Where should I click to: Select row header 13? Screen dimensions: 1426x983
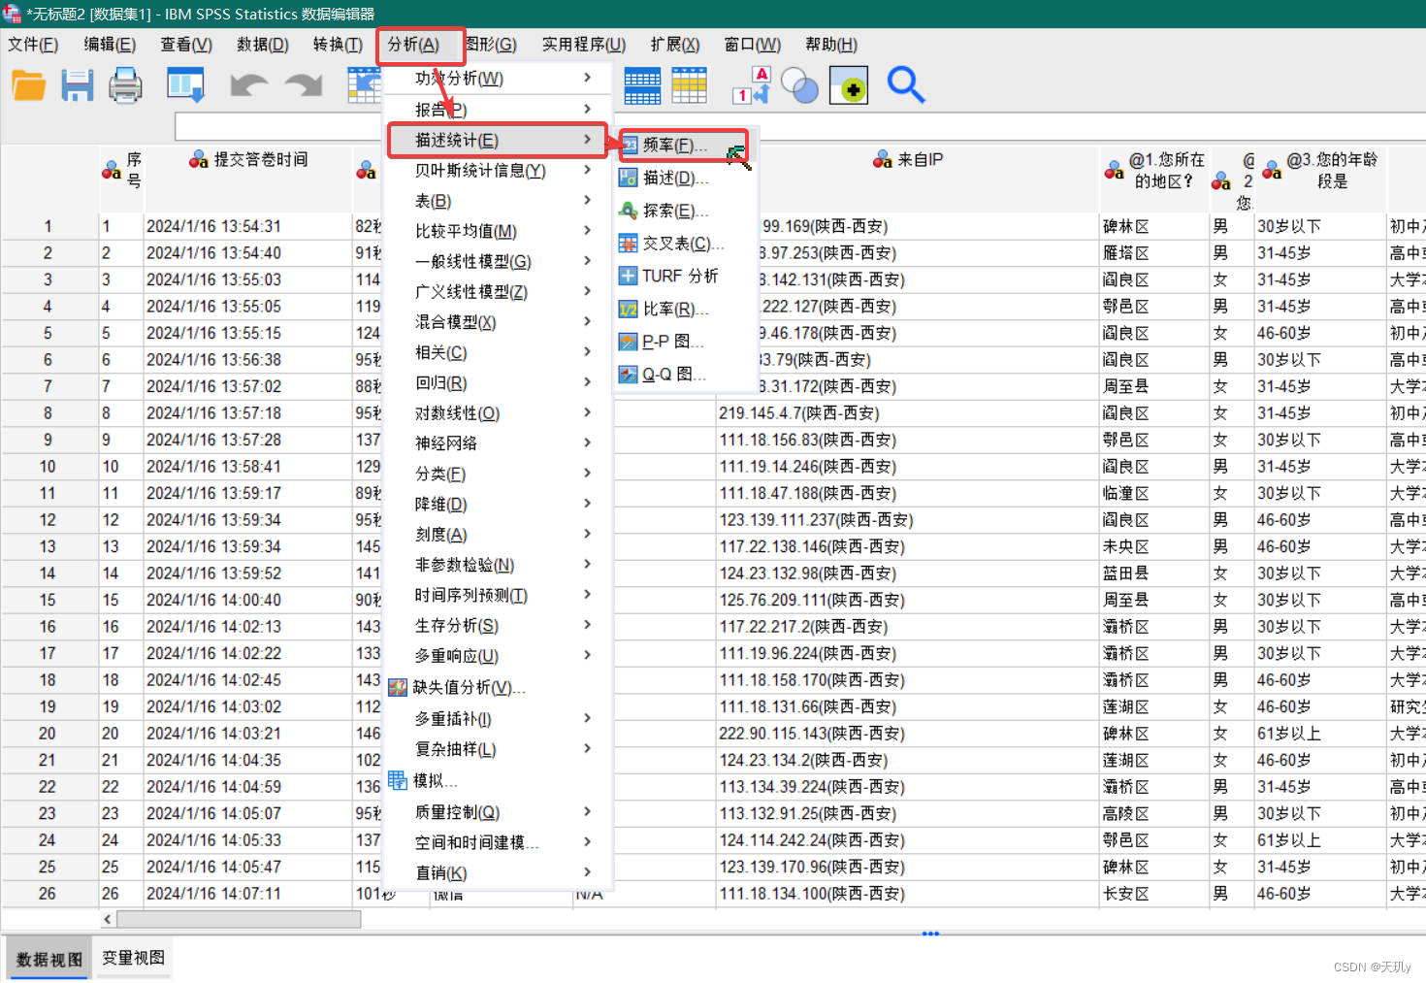click(x=48, y=546)
